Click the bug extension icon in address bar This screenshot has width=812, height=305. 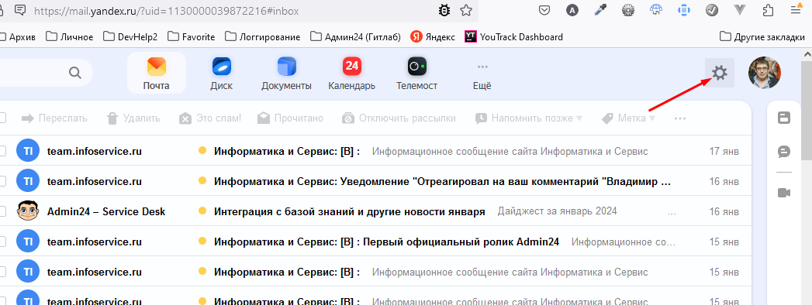pyautogui.click(x=444, y=10)
